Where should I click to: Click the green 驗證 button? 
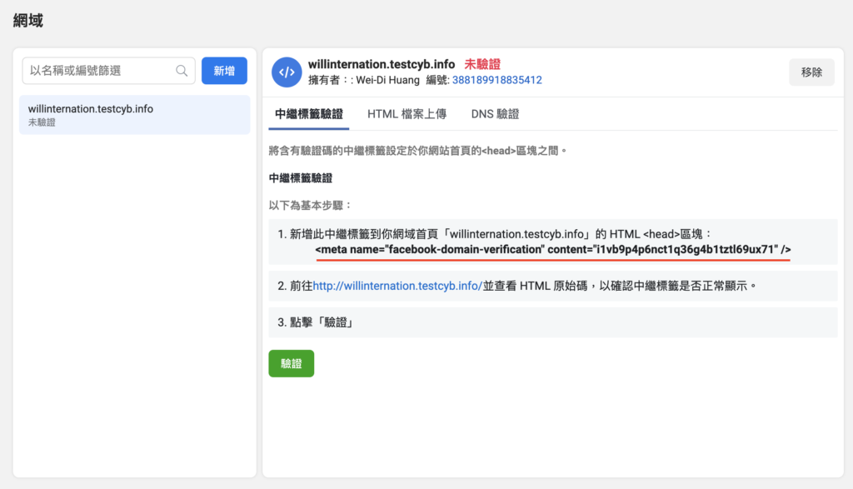tap(291, 363)
